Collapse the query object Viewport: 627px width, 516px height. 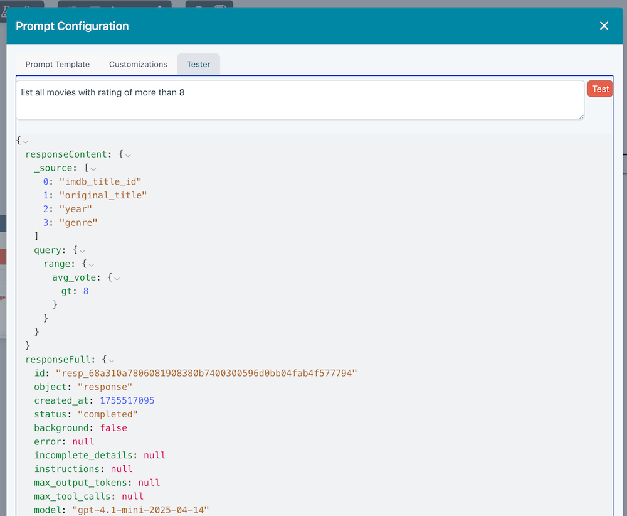point(82,250)
